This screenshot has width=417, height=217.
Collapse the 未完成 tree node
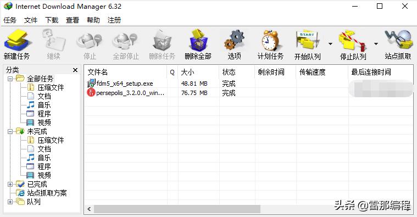tap(10, 131)
